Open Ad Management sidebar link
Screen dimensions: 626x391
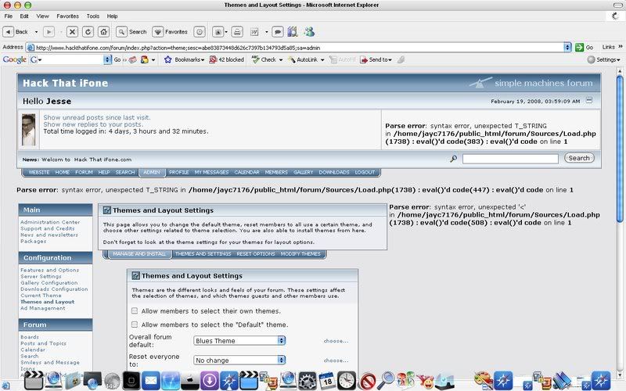click(x=43, y=308)
